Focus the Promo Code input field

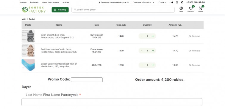point(87,80)
